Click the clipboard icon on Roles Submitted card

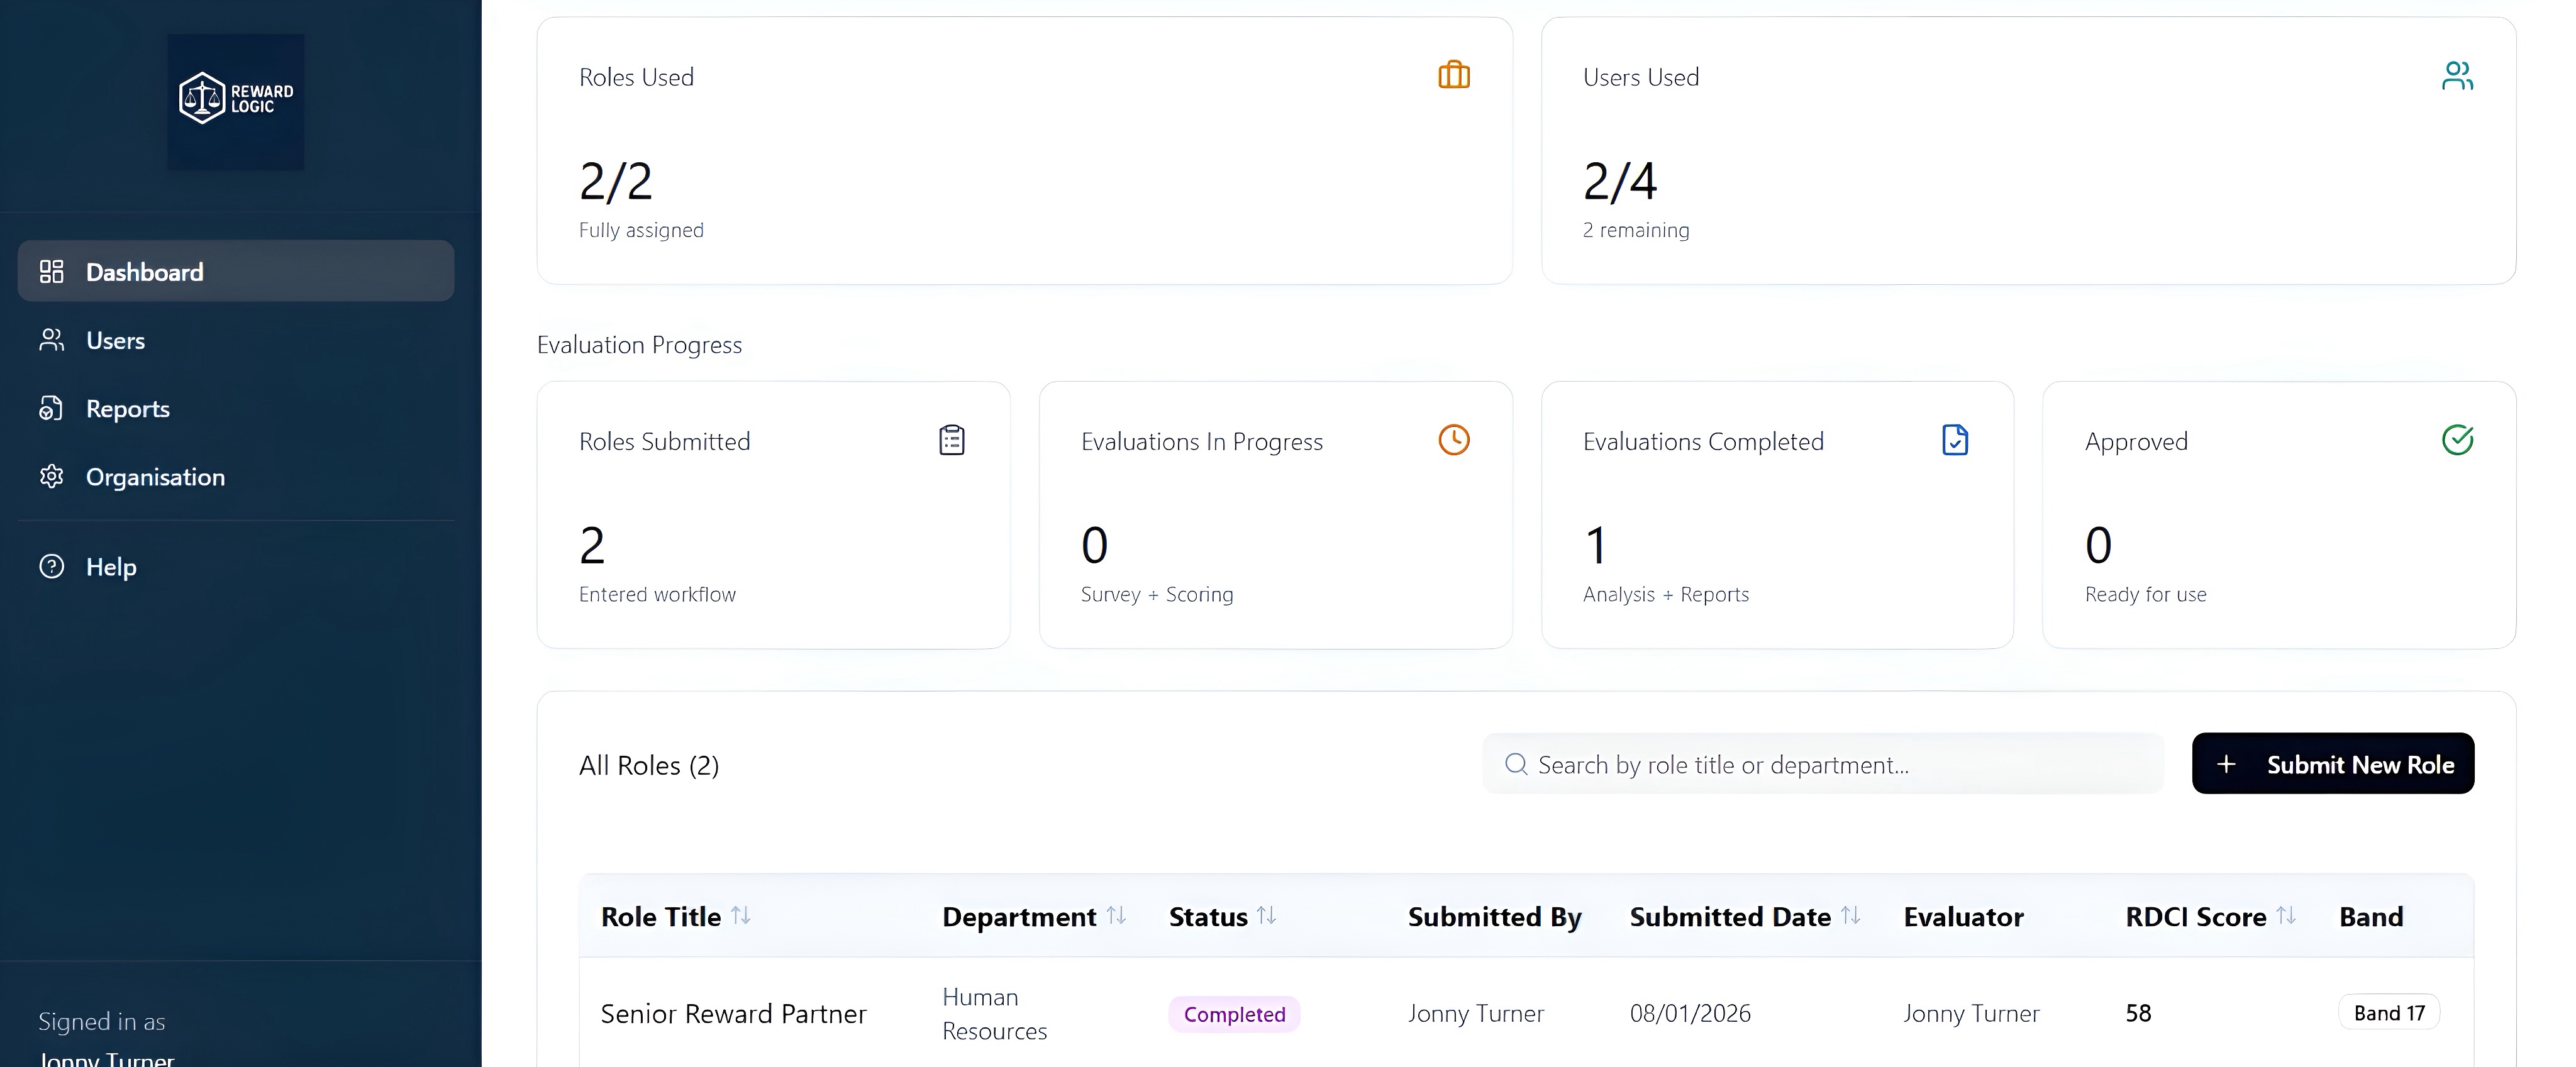pos(952,440)
